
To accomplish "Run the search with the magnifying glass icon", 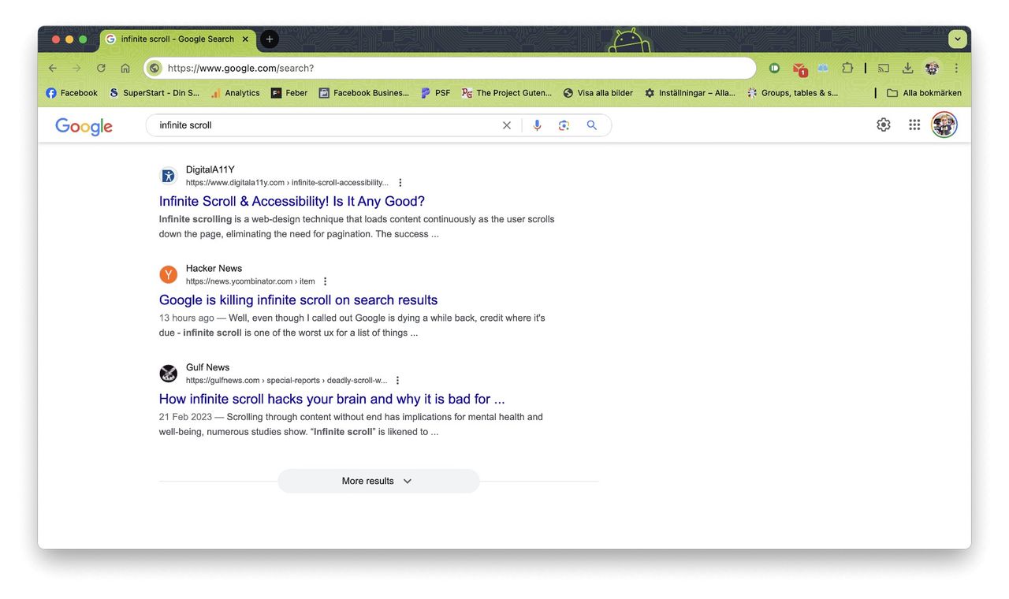I will (x=591, y=125).
